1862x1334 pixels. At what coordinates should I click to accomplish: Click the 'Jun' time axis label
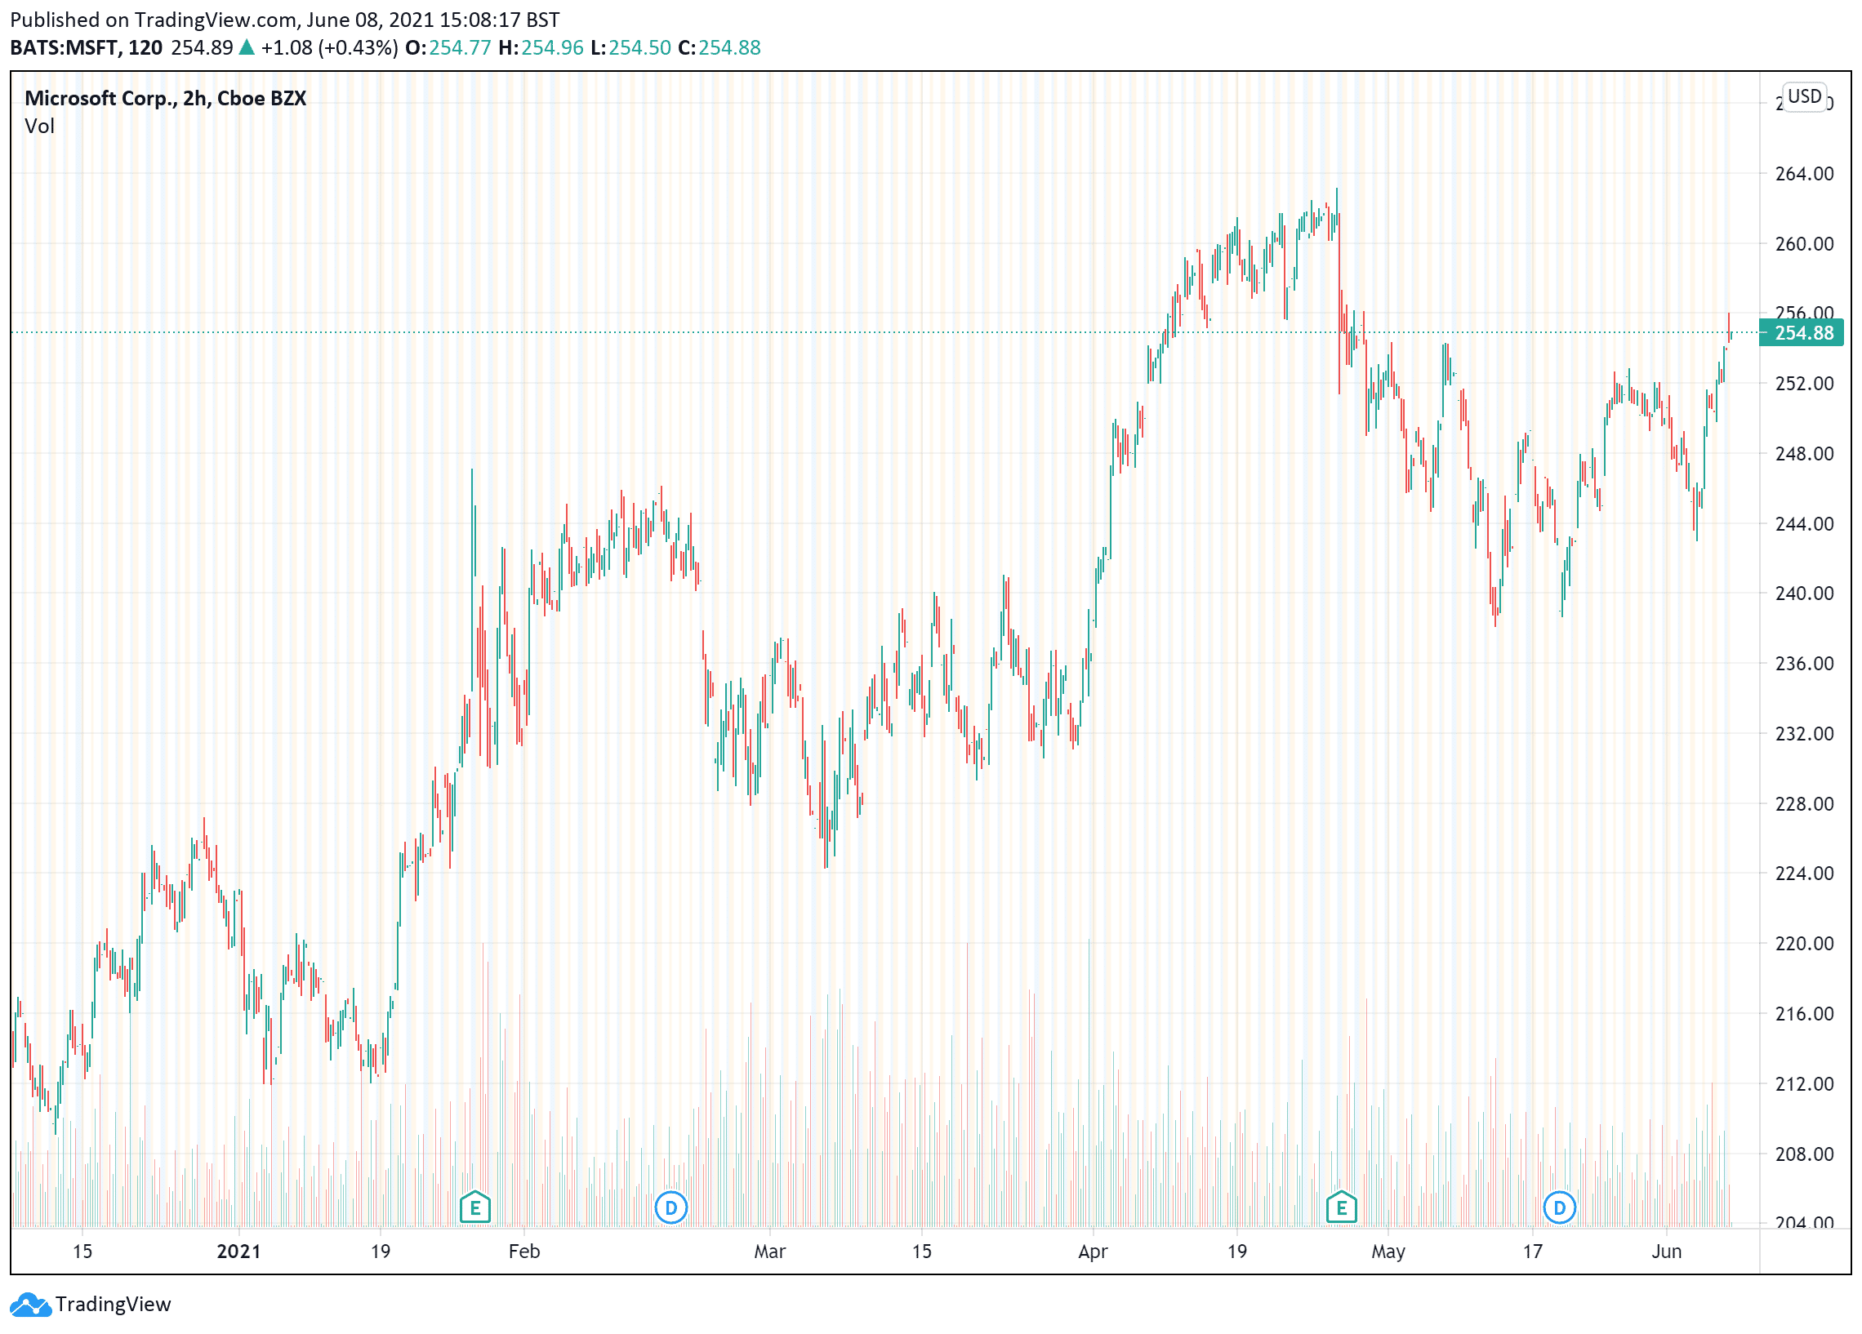coord(1666,1252)
